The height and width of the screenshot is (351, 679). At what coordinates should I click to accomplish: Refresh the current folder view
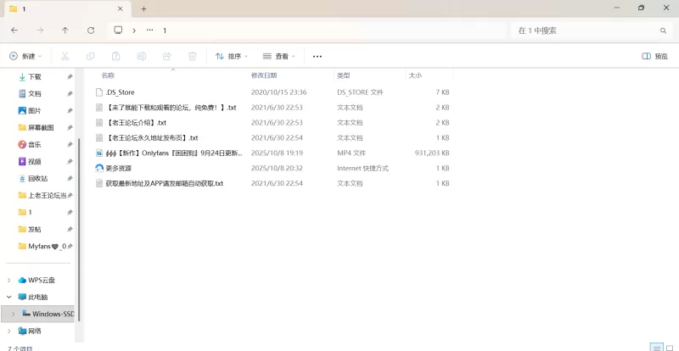[91, 30]
